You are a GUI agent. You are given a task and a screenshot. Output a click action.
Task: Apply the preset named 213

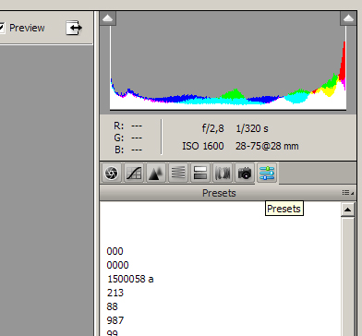[115, 293]
